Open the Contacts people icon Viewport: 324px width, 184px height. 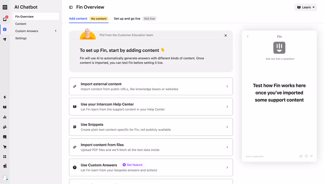tap(5, 127)
